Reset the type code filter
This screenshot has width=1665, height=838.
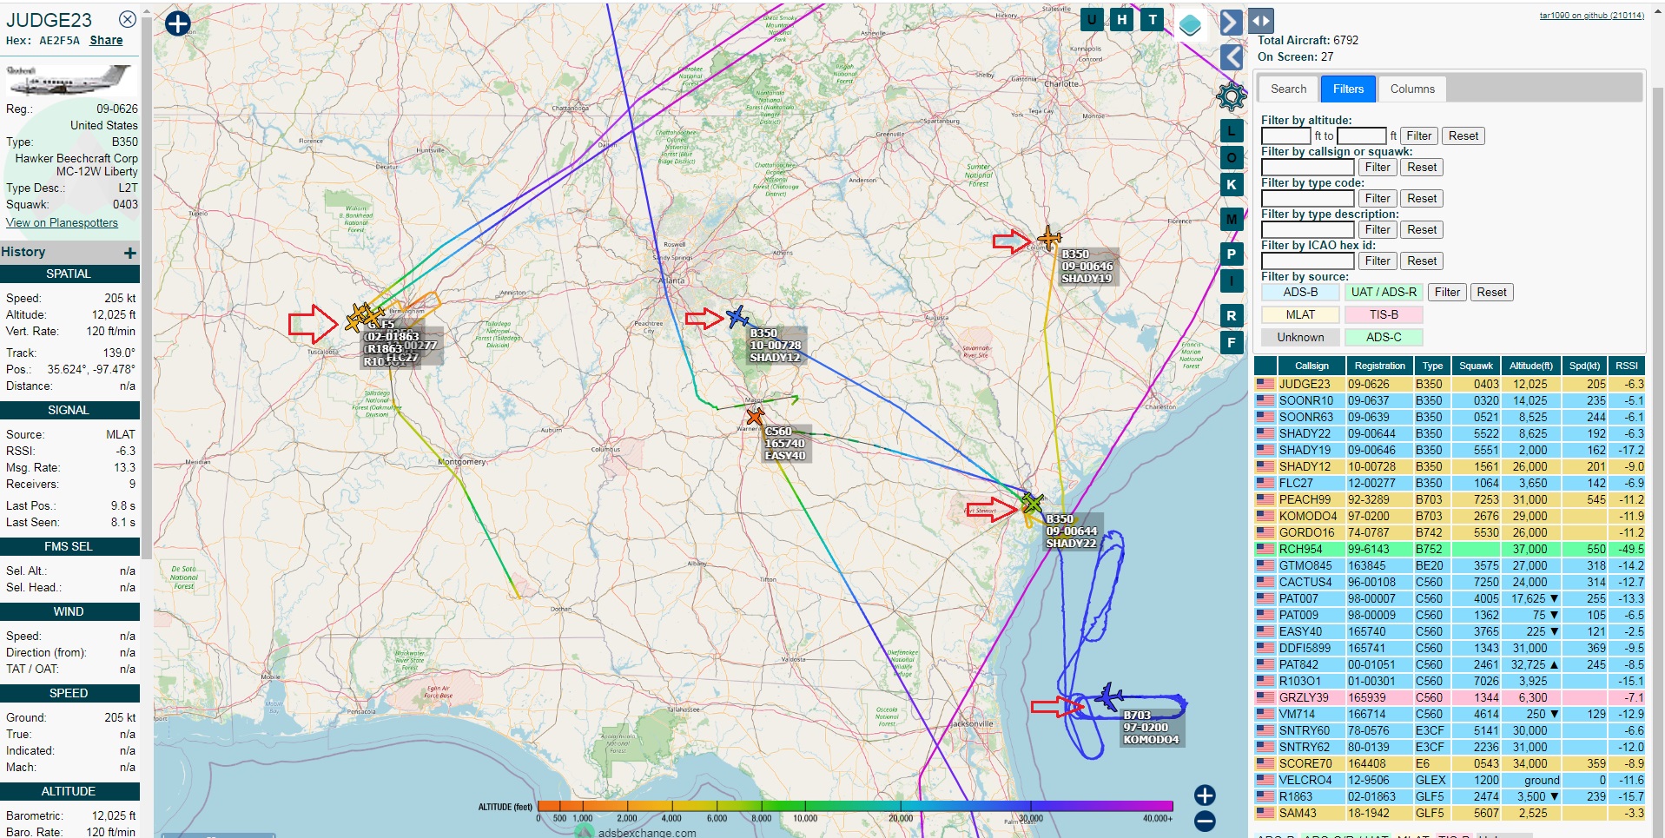(x=1422, y=198)
